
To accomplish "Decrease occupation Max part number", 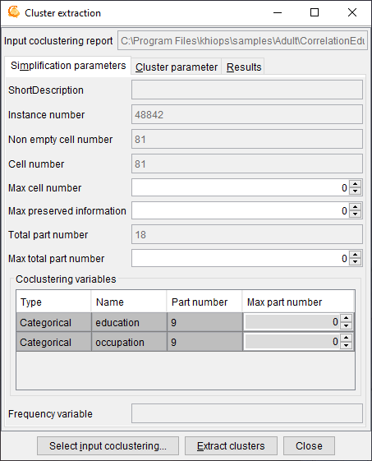I will click(x=347, y=345).
